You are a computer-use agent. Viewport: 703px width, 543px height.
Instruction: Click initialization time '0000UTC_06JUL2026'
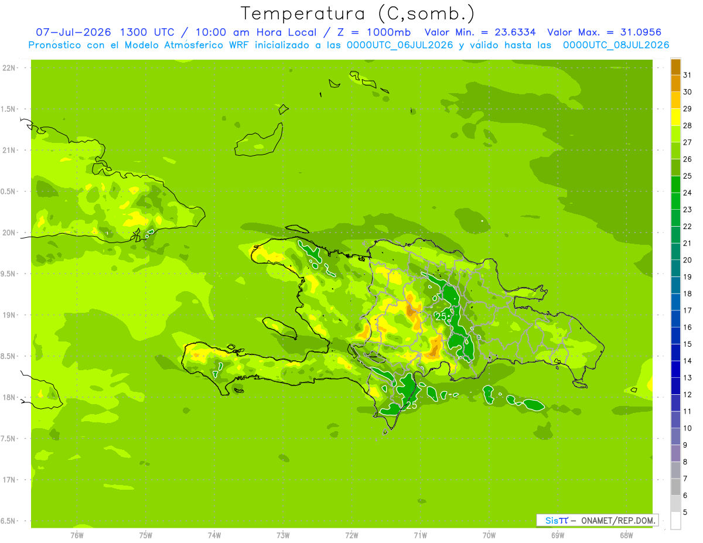400,45
